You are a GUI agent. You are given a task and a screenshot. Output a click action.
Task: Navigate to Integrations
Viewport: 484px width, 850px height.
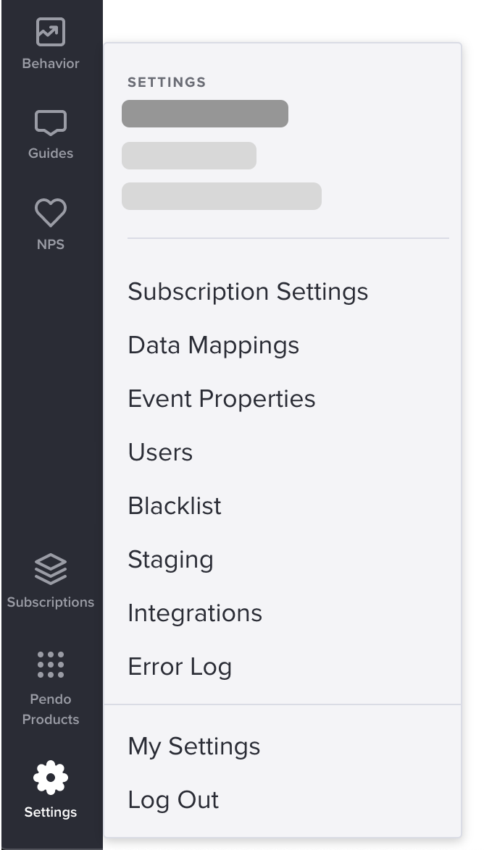(x=195, y=614)
